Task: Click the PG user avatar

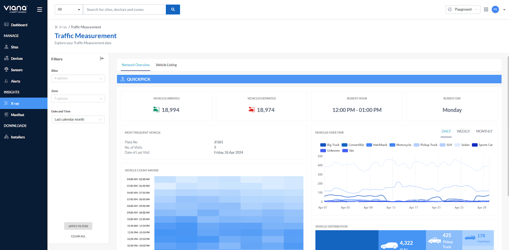Action: click(495, 10)
